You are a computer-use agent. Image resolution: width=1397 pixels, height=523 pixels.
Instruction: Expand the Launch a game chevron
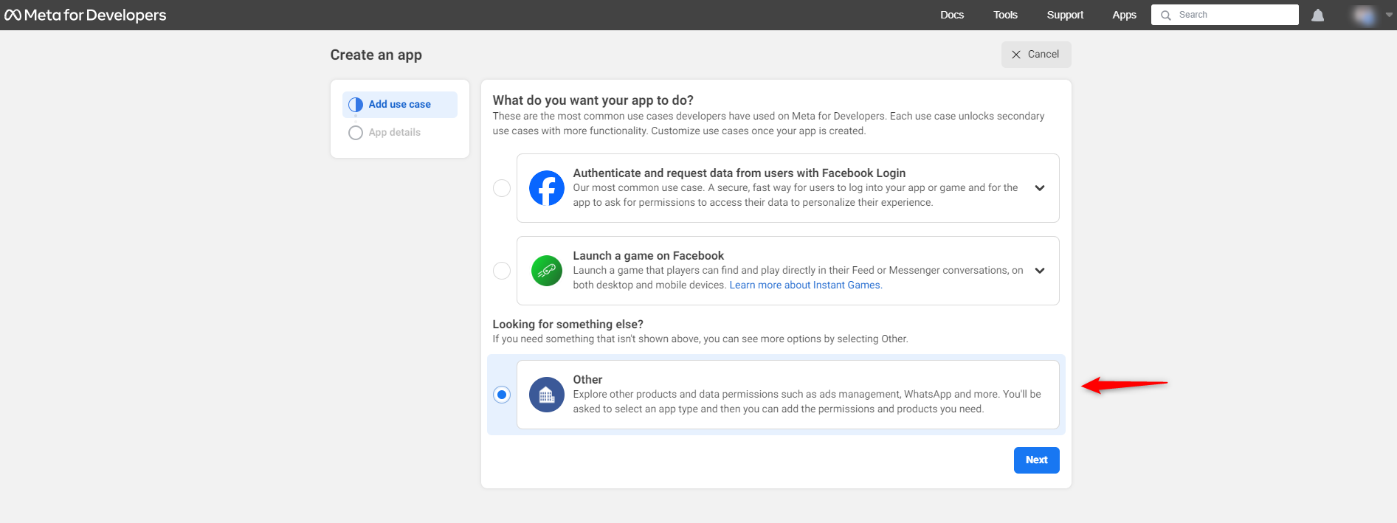[x=1040, y=271]
